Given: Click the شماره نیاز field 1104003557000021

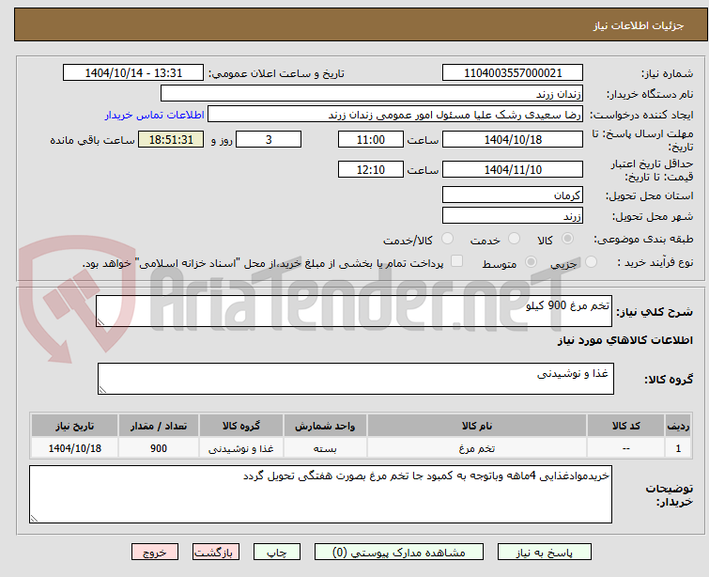Looking at the screenshot, I should pos(513,73).
